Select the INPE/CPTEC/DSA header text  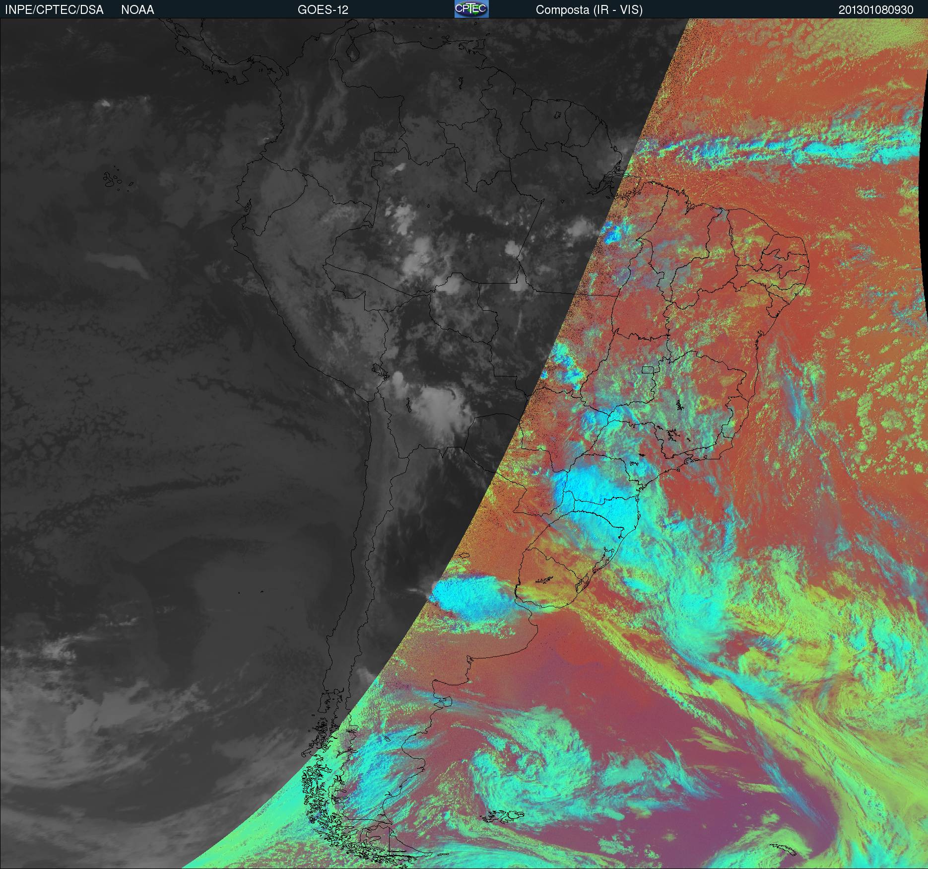[54, 10]
